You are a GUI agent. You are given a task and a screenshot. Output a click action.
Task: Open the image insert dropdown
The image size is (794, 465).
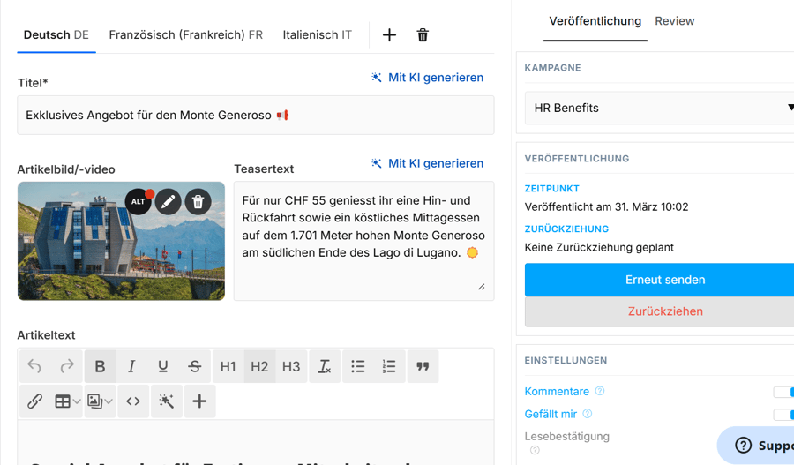pos(100,401)
